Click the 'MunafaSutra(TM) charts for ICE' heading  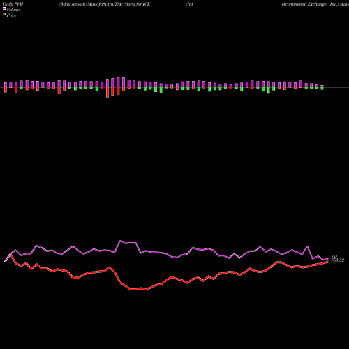(x=119, y=4)
